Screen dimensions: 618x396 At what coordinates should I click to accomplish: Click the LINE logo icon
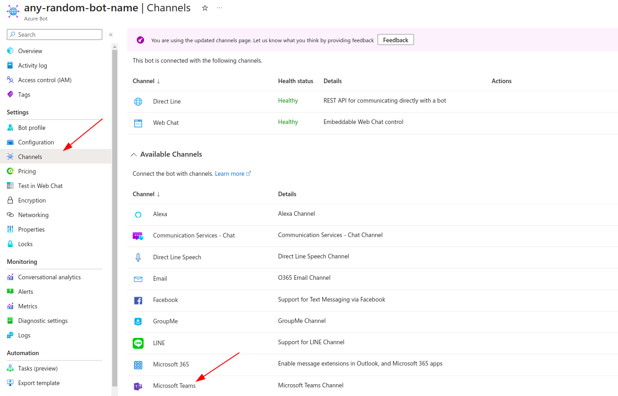click(138, 343)
